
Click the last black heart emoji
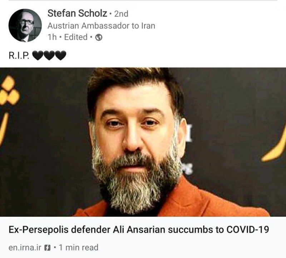pyautogui.click(x=60, y=55)
